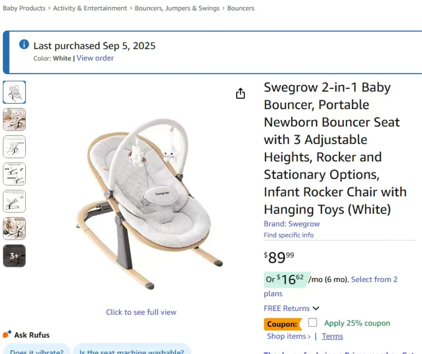The image size is (422, 354).
Task: Select the lifestyle photo thumbnail
Action: coord(14,120)
